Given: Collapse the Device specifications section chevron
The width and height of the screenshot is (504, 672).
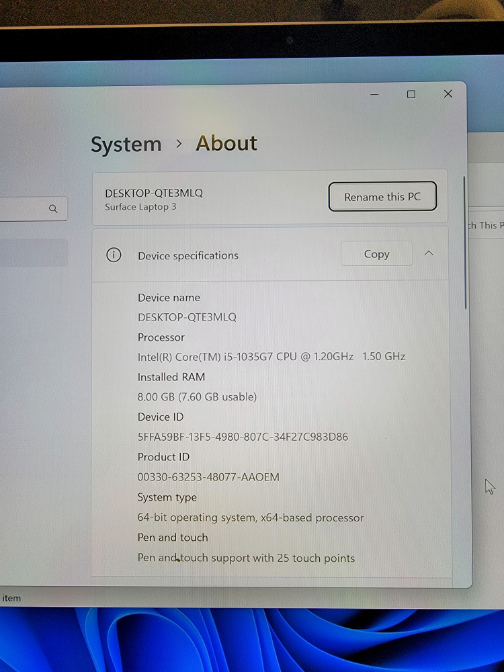Looking at the screenshot, I should [x=429, y=253].
